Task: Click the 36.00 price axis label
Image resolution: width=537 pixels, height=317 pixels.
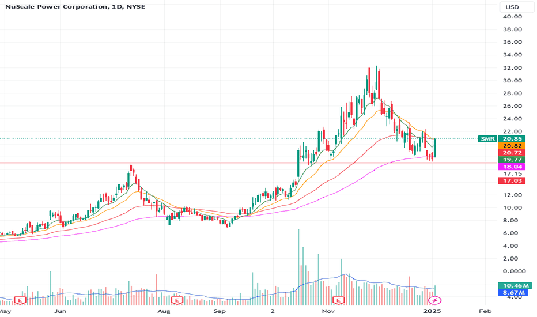Action: point(512,42)
